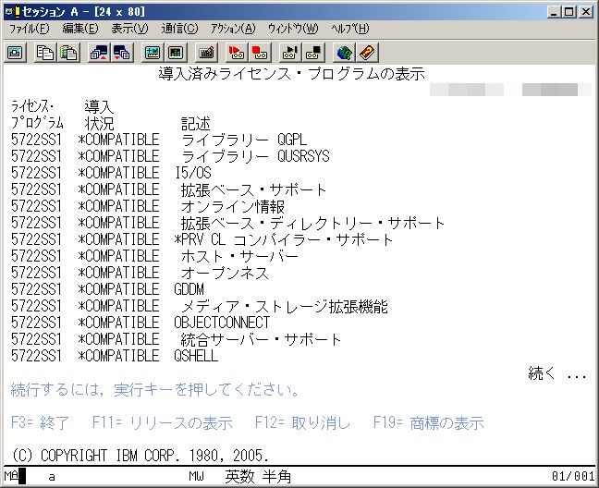Open the 編集(E) menu
The height and width of the screenshot is (488, 599).
click(x=80, y=29)
